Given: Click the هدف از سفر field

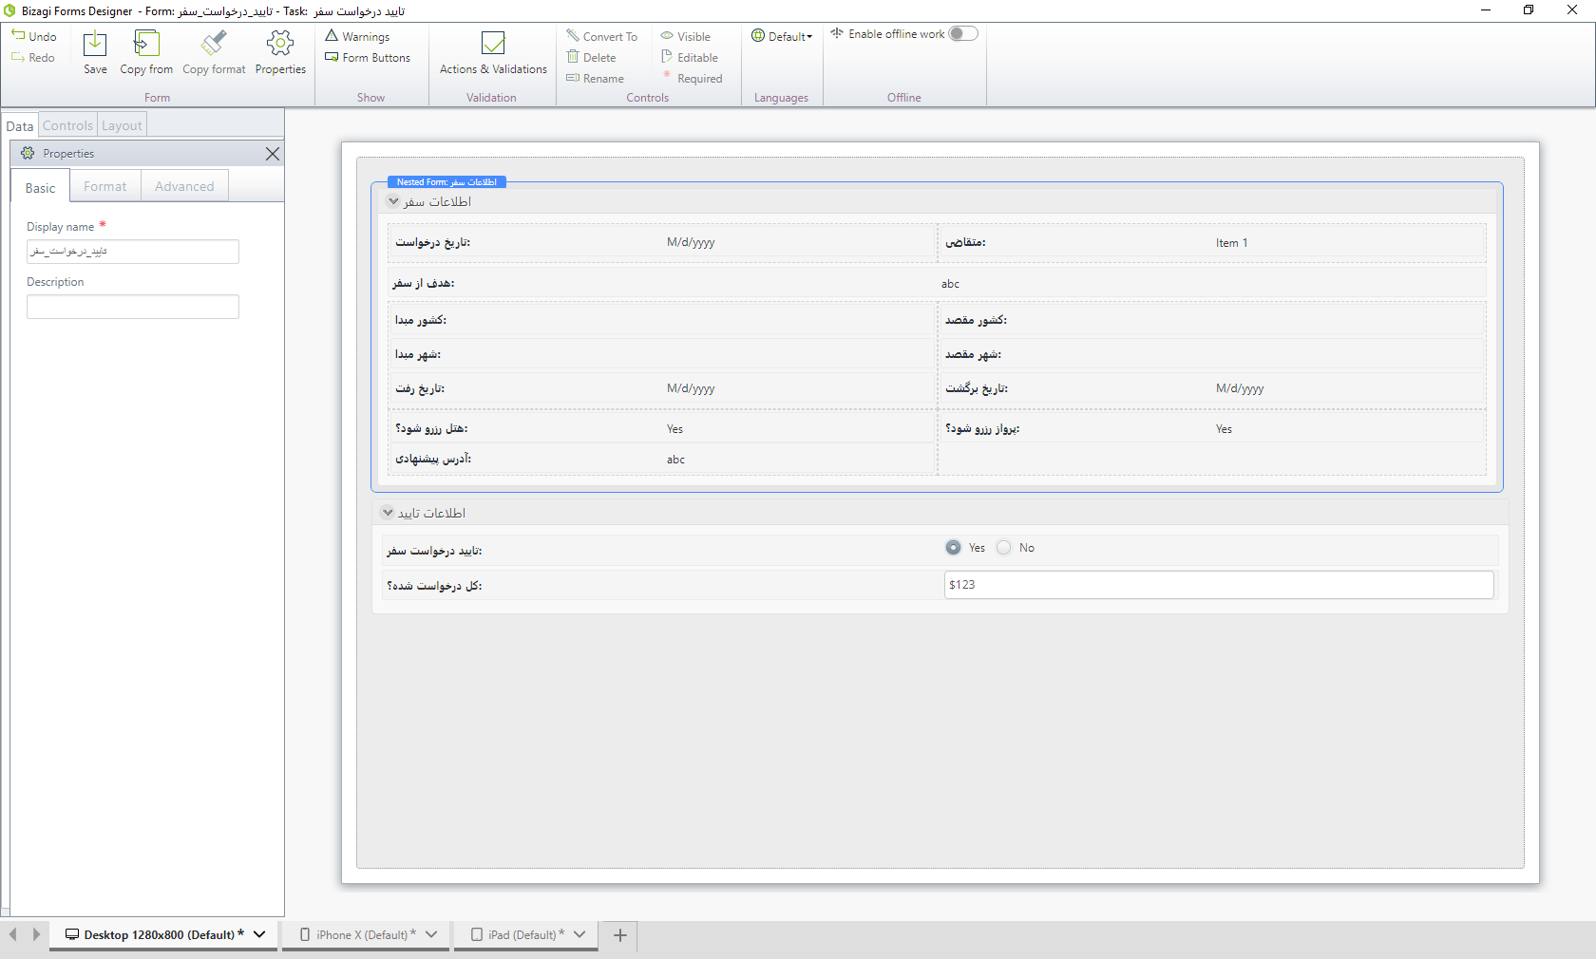Looking at the screenshot, I should click(937, 283).
